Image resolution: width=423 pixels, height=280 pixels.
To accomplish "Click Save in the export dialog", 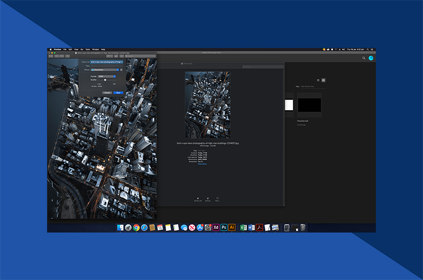I will point(118,93).
